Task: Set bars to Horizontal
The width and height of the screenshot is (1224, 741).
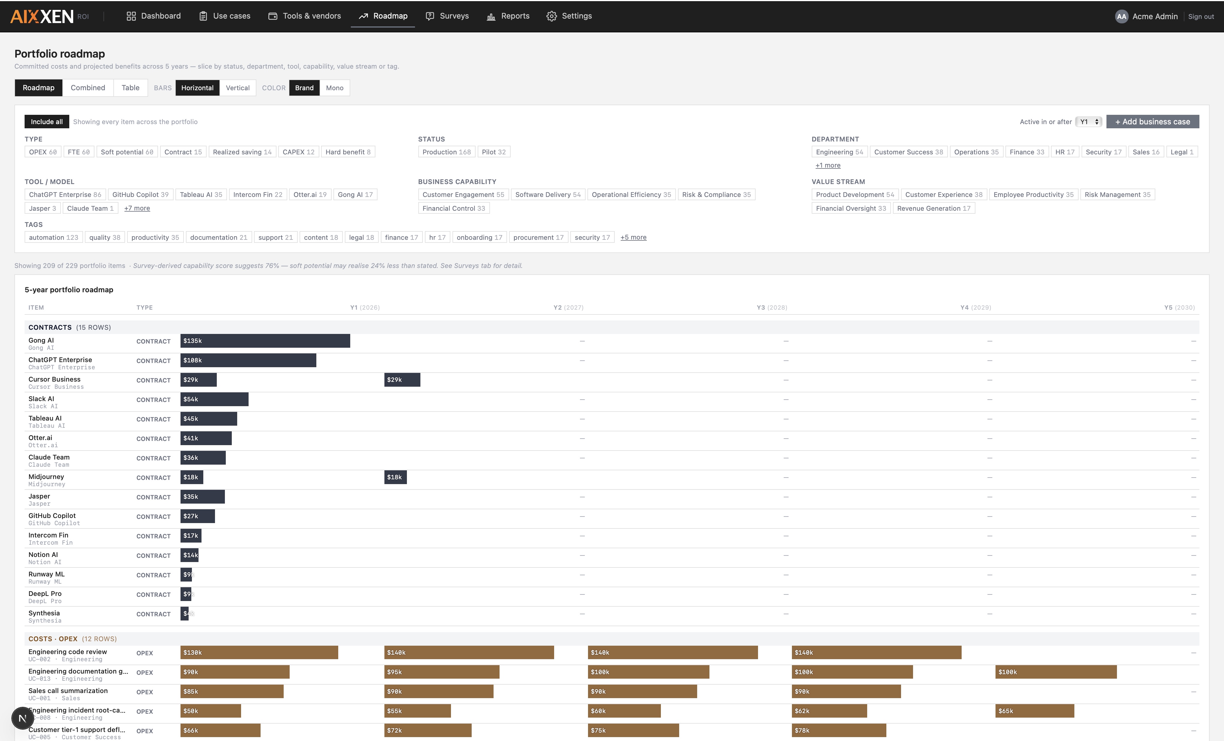Action: point(197,88)
